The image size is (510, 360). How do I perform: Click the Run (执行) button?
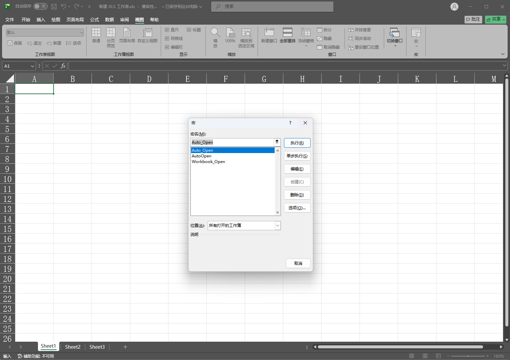(297, 143)
